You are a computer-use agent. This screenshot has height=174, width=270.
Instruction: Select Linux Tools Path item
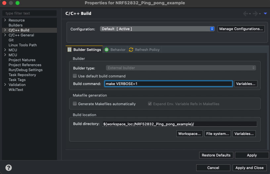(22, 45)
